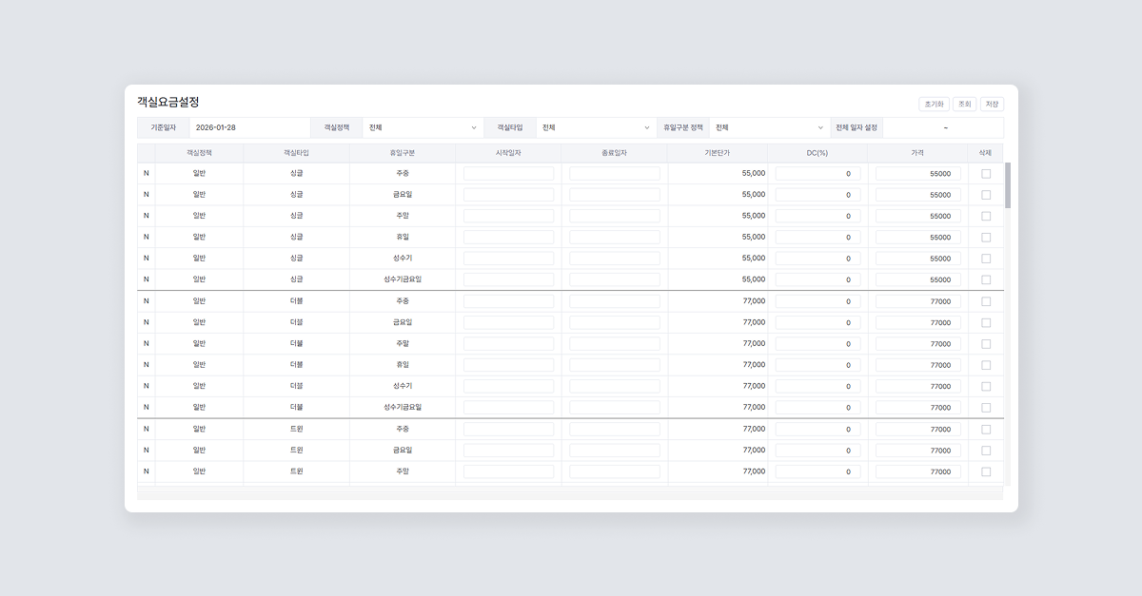
Task: Click the 전체 일자 설정 date range field
Action: click(x=944, y=127)
